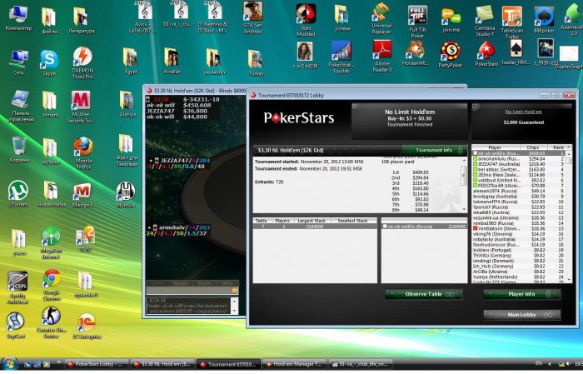Open Camtasia Studio 7 shortcut
The height and width of the screenshot is (374, 583).
coord(485,21)
